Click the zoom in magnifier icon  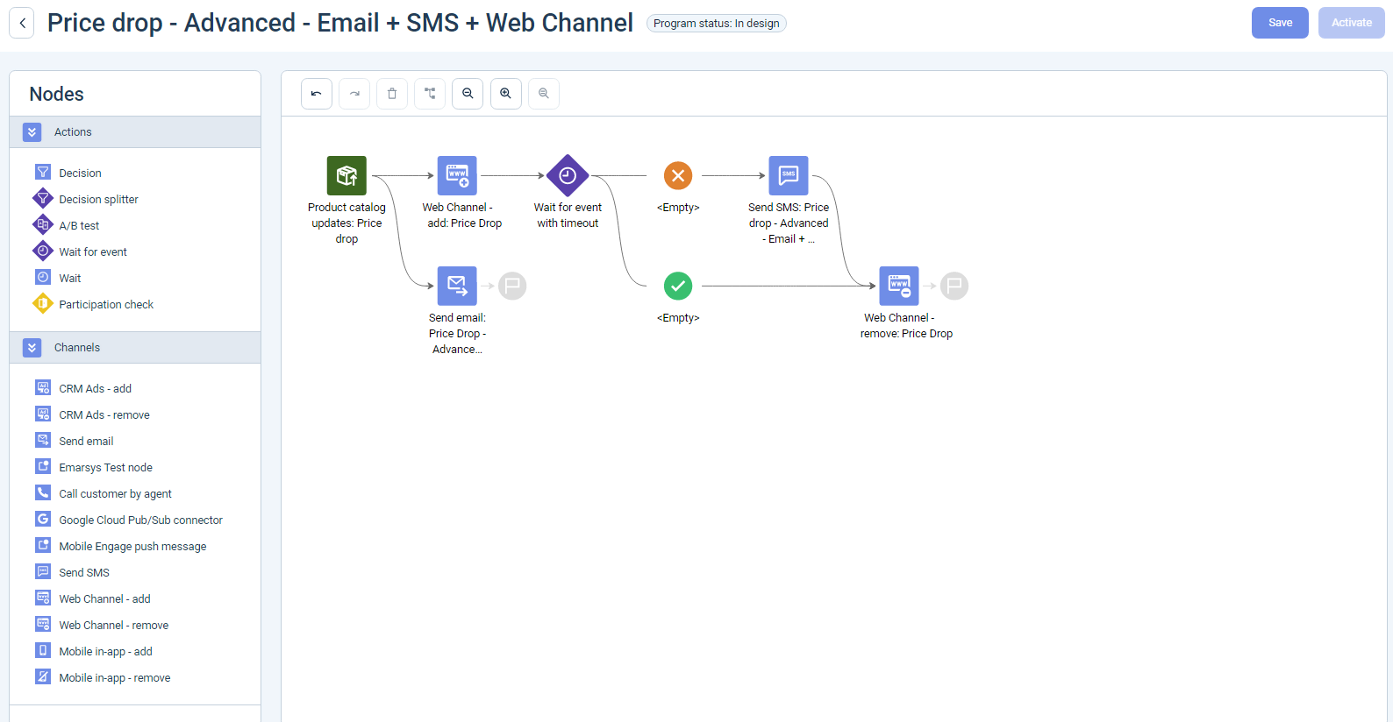coord(505,94)
